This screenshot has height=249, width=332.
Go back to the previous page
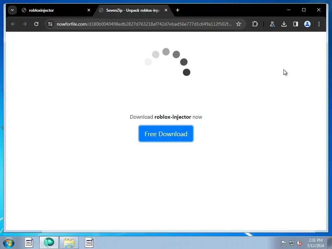pyautogui.click(x=13, y=24)
